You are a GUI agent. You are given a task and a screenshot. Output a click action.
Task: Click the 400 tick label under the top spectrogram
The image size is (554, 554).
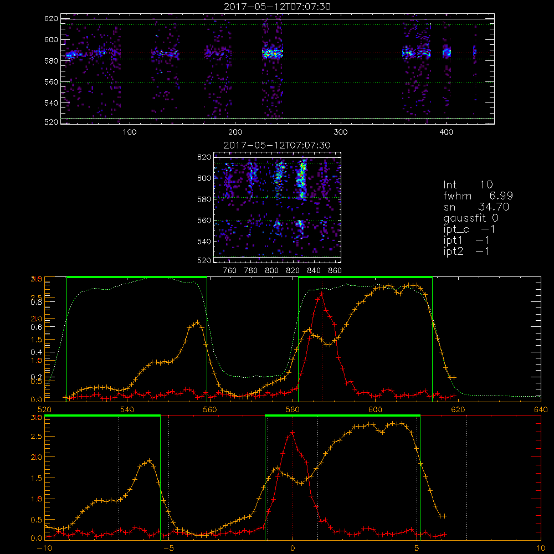pyautogui.click(x=446, y=132)
